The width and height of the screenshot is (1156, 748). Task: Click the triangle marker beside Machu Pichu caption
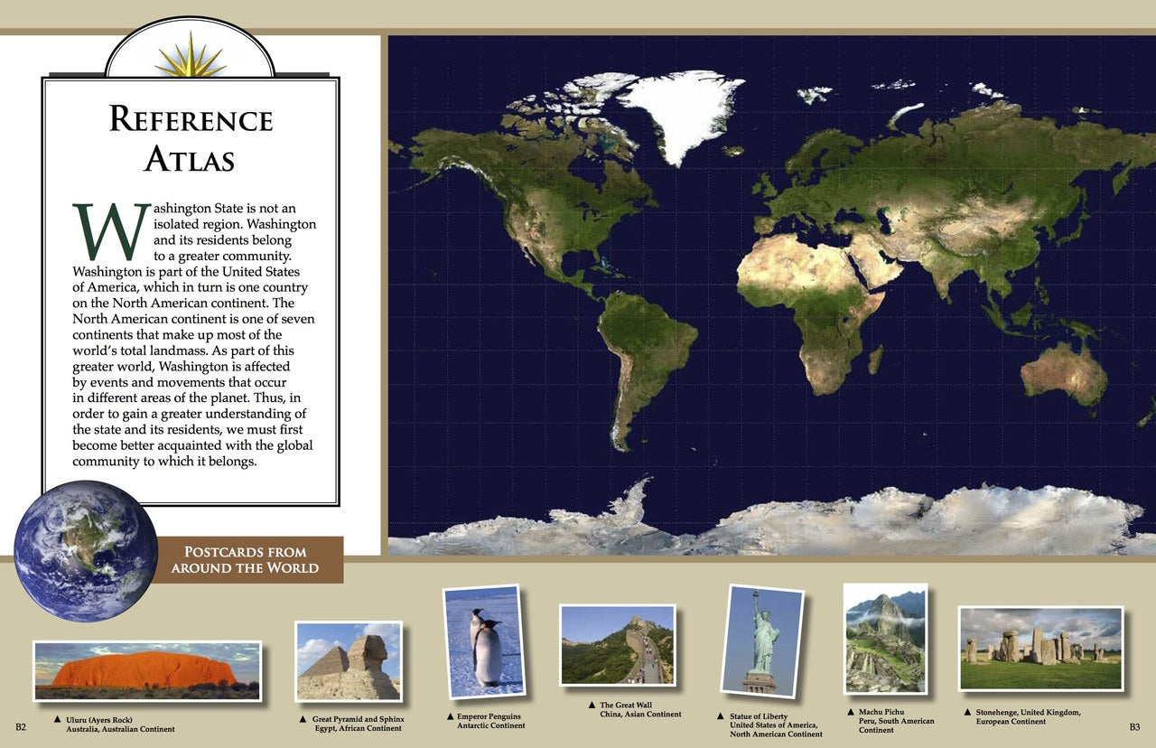click(850, 712)
